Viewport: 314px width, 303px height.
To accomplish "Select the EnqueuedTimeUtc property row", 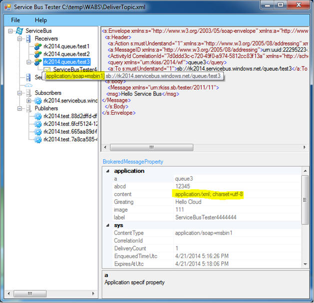I will (202, 256).
